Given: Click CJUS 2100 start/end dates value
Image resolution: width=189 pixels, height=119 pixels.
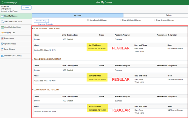Looking at the screenshot, I should point(98,80).
